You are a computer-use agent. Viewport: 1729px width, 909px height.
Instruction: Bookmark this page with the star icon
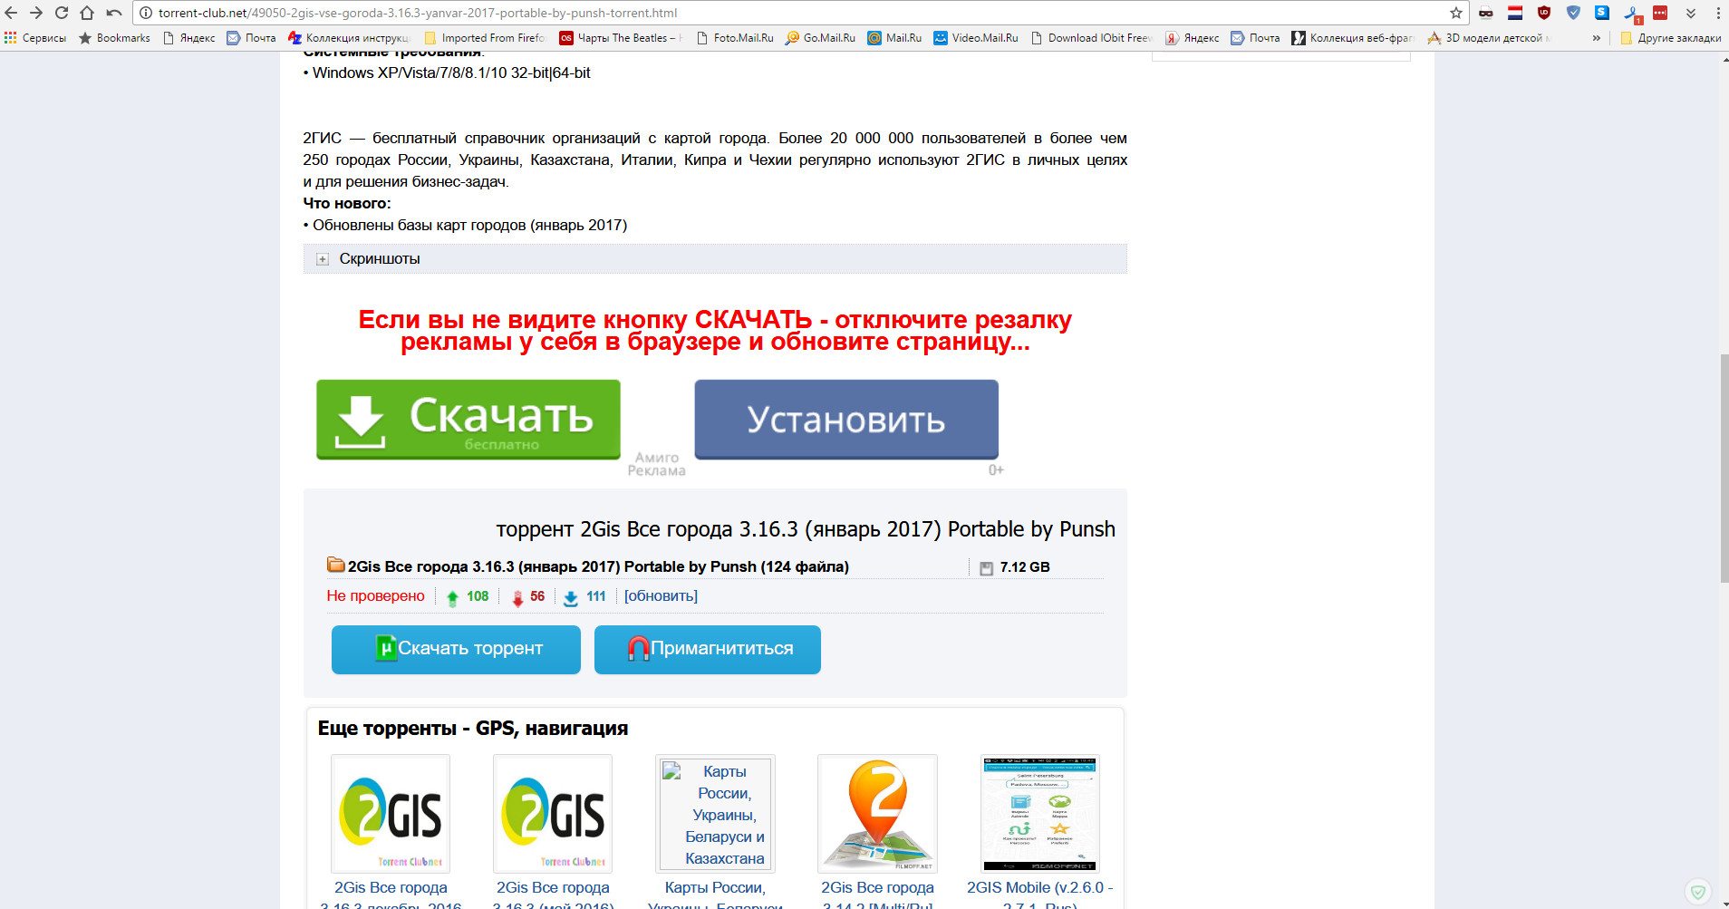point(1455,13)
